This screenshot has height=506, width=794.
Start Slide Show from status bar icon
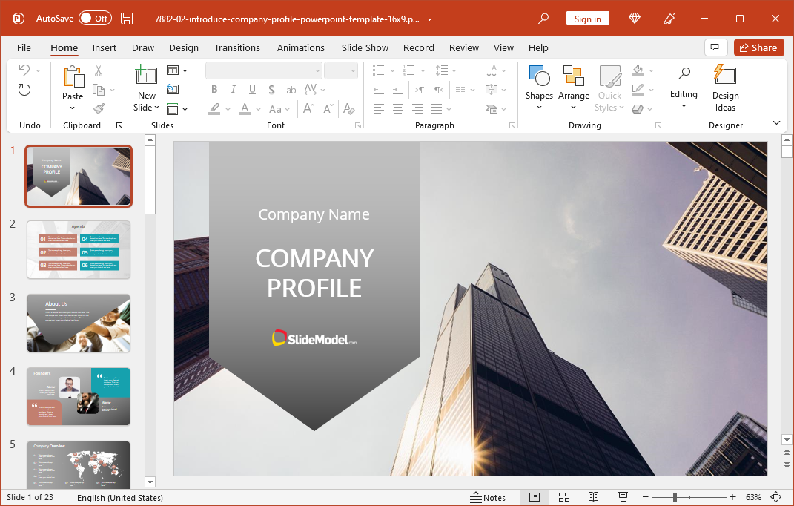[x=623, y=497]
